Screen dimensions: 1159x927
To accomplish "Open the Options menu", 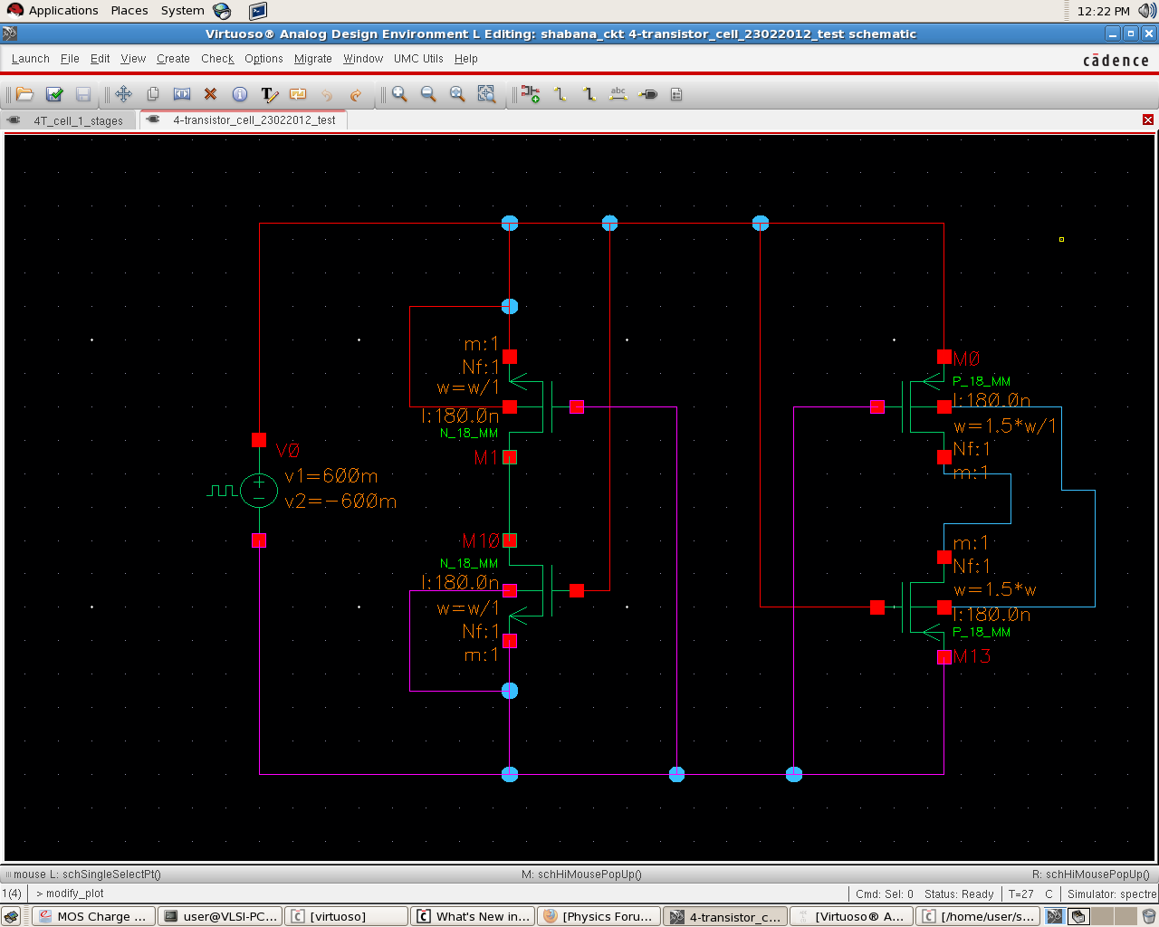I will tap(263, 59).
